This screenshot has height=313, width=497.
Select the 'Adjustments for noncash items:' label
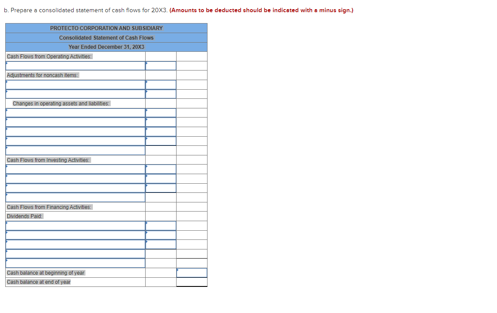coord(42,75)
